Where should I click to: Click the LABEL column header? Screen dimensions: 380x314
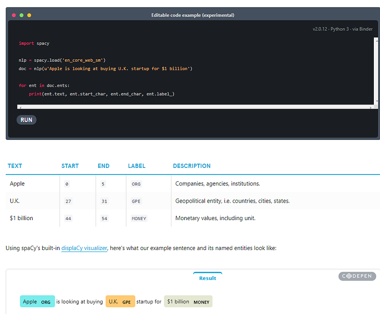[136, 166]
